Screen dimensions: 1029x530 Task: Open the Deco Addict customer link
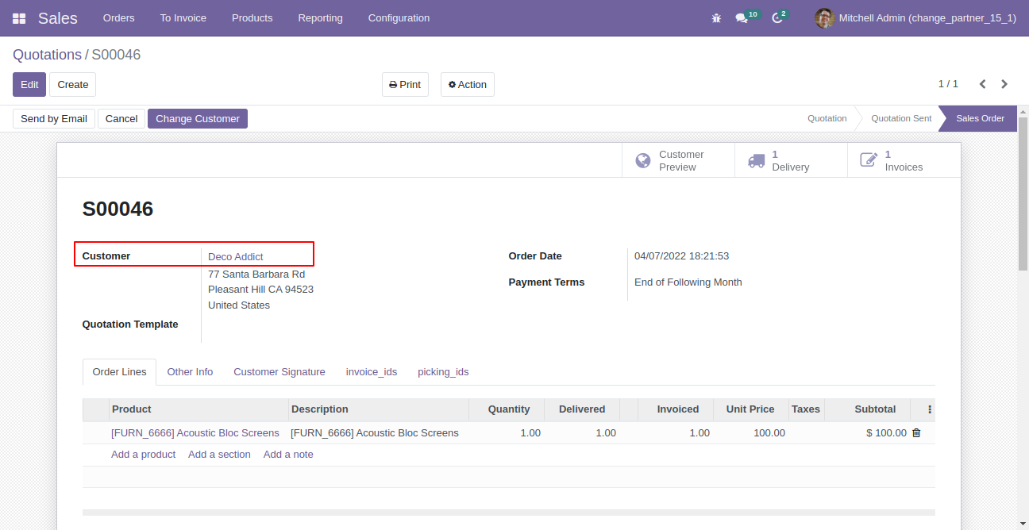(x=236, y=257)
